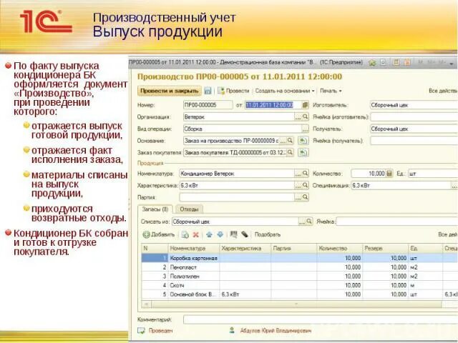Click the horizontal scrollbar under the table
The image size is (458, 343).
(296, 304)
